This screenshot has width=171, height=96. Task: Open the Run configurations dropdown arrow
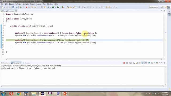(55, 7)
